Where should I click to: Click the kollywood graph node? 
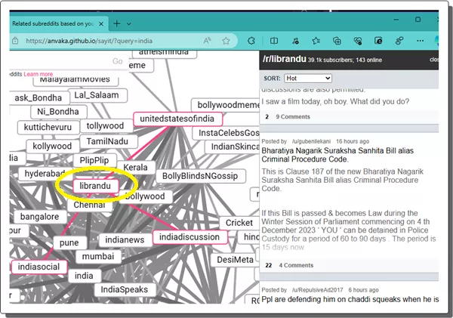click(x=52, y=147)
